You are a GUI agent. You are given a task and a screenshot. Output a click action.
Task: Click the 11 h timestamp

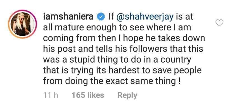pyautogui.click(x=51, y=95)
